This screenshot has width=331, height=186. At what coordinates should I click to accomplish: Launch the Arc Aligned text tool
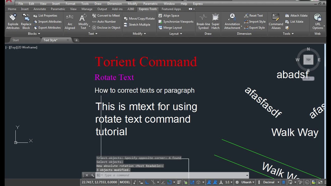(x=70, y=22)
